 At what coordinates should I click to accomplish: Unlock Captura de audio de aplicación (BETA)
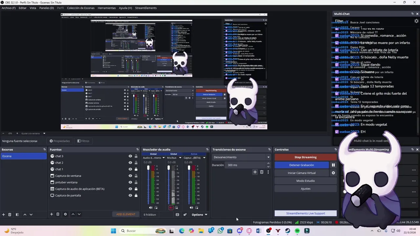[x=136, y=189]
